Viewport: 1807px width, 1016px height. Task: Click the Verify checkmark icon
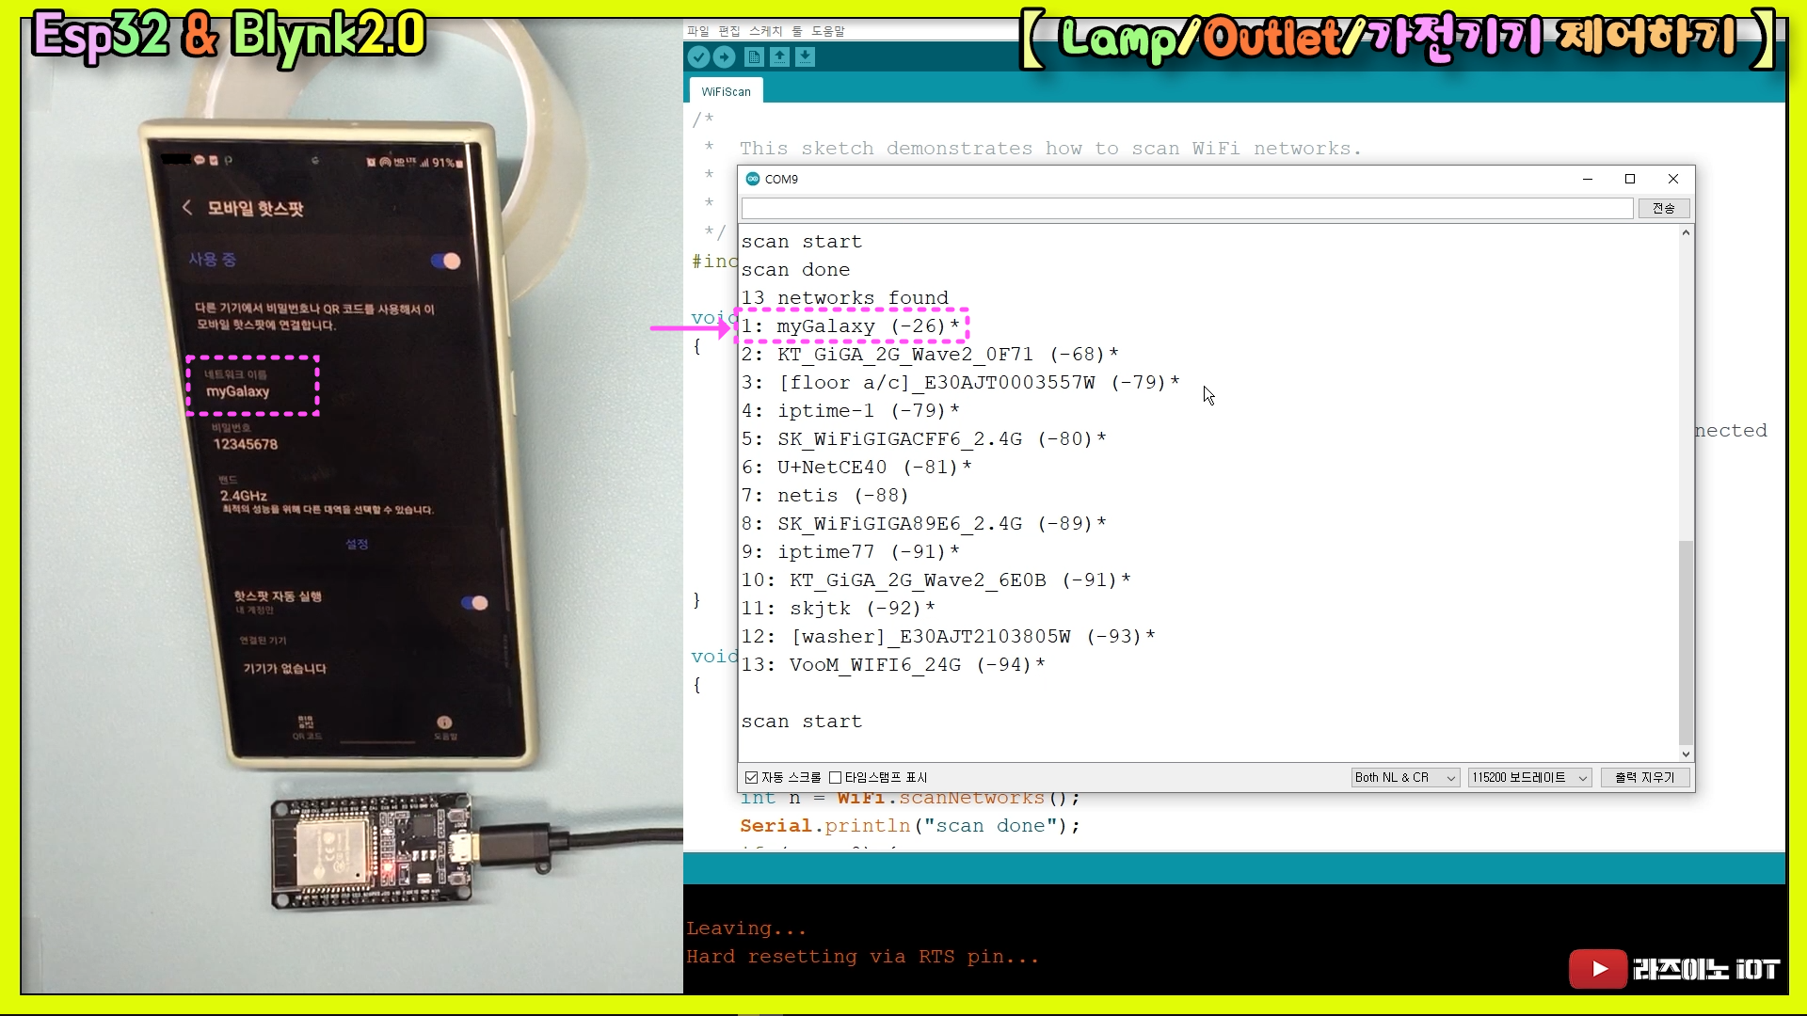click(697, 57)
